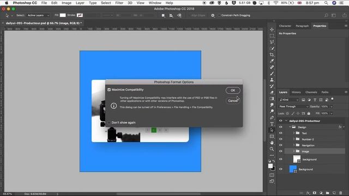Click the add layer style fx icon
The height and width of the screenshot is (196, 349).
coord(308,193)
